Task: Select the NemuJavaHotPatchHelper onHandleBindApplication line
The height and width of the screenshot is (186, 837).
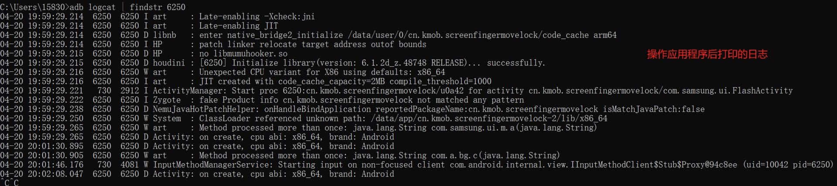Action: coord(352,109)
